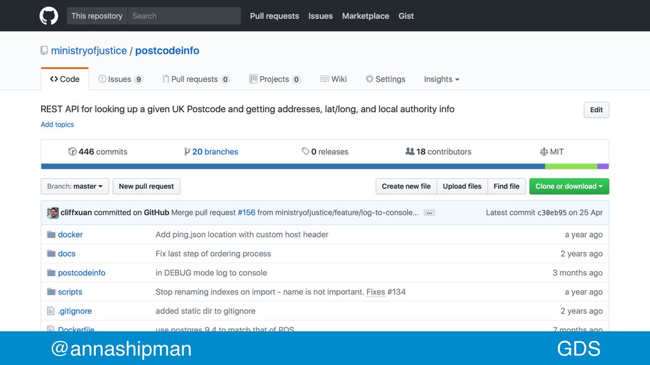Screen dimensions: 650x365
Task: Open the GitHub Octocat logo home
Action: click(x=48, y=16)
